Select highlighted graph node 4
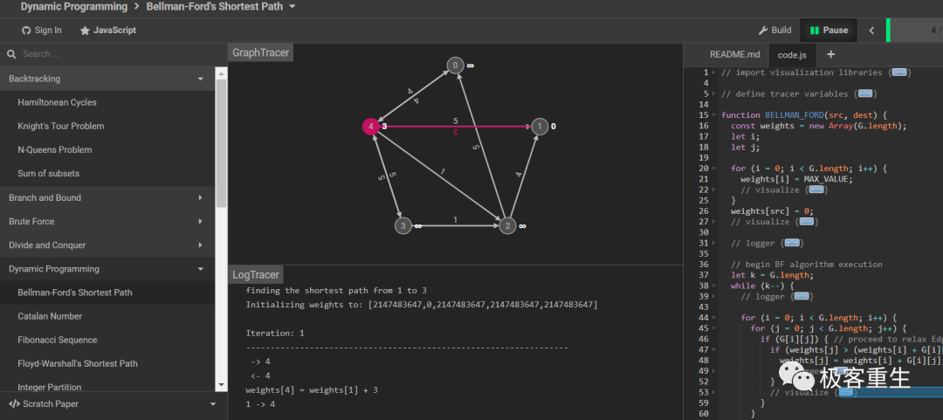Viewport: 943px width, 420px height. [x=371, y=127]
